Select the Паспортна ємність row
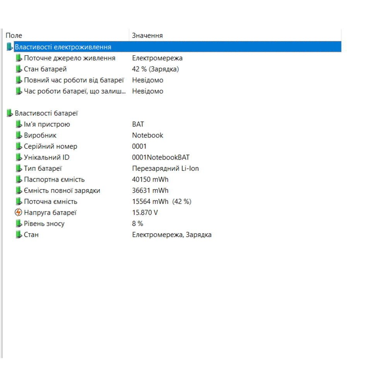The height and width of the screenshot is (387, 387). coord(54,180)
